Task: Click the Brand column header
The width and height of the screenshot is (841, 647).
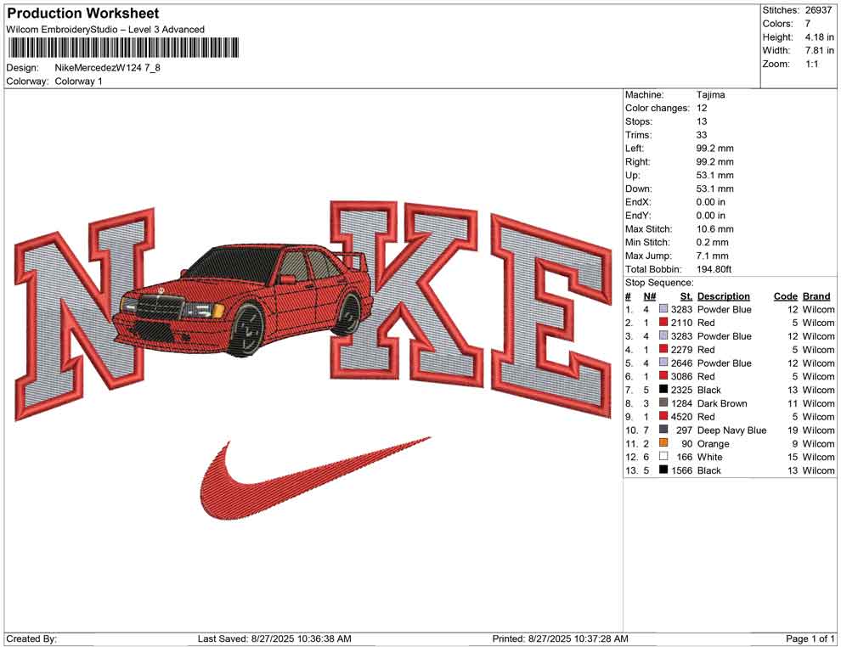Action: pos(816,295)
